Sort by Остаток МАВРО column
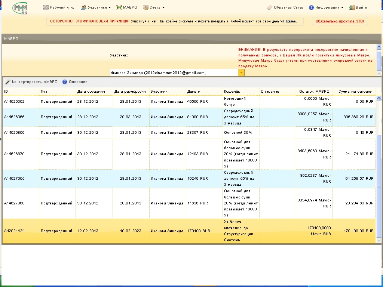Viewport: 383px width, 287px height. point(314,91)
